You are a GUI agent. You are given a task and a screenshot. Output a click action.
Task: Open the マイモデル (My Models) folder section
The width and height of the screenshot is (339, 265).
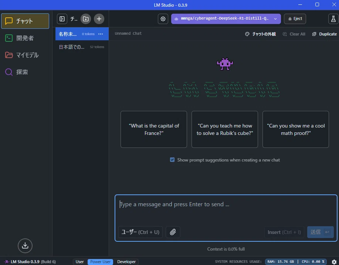tap(25, 55)
